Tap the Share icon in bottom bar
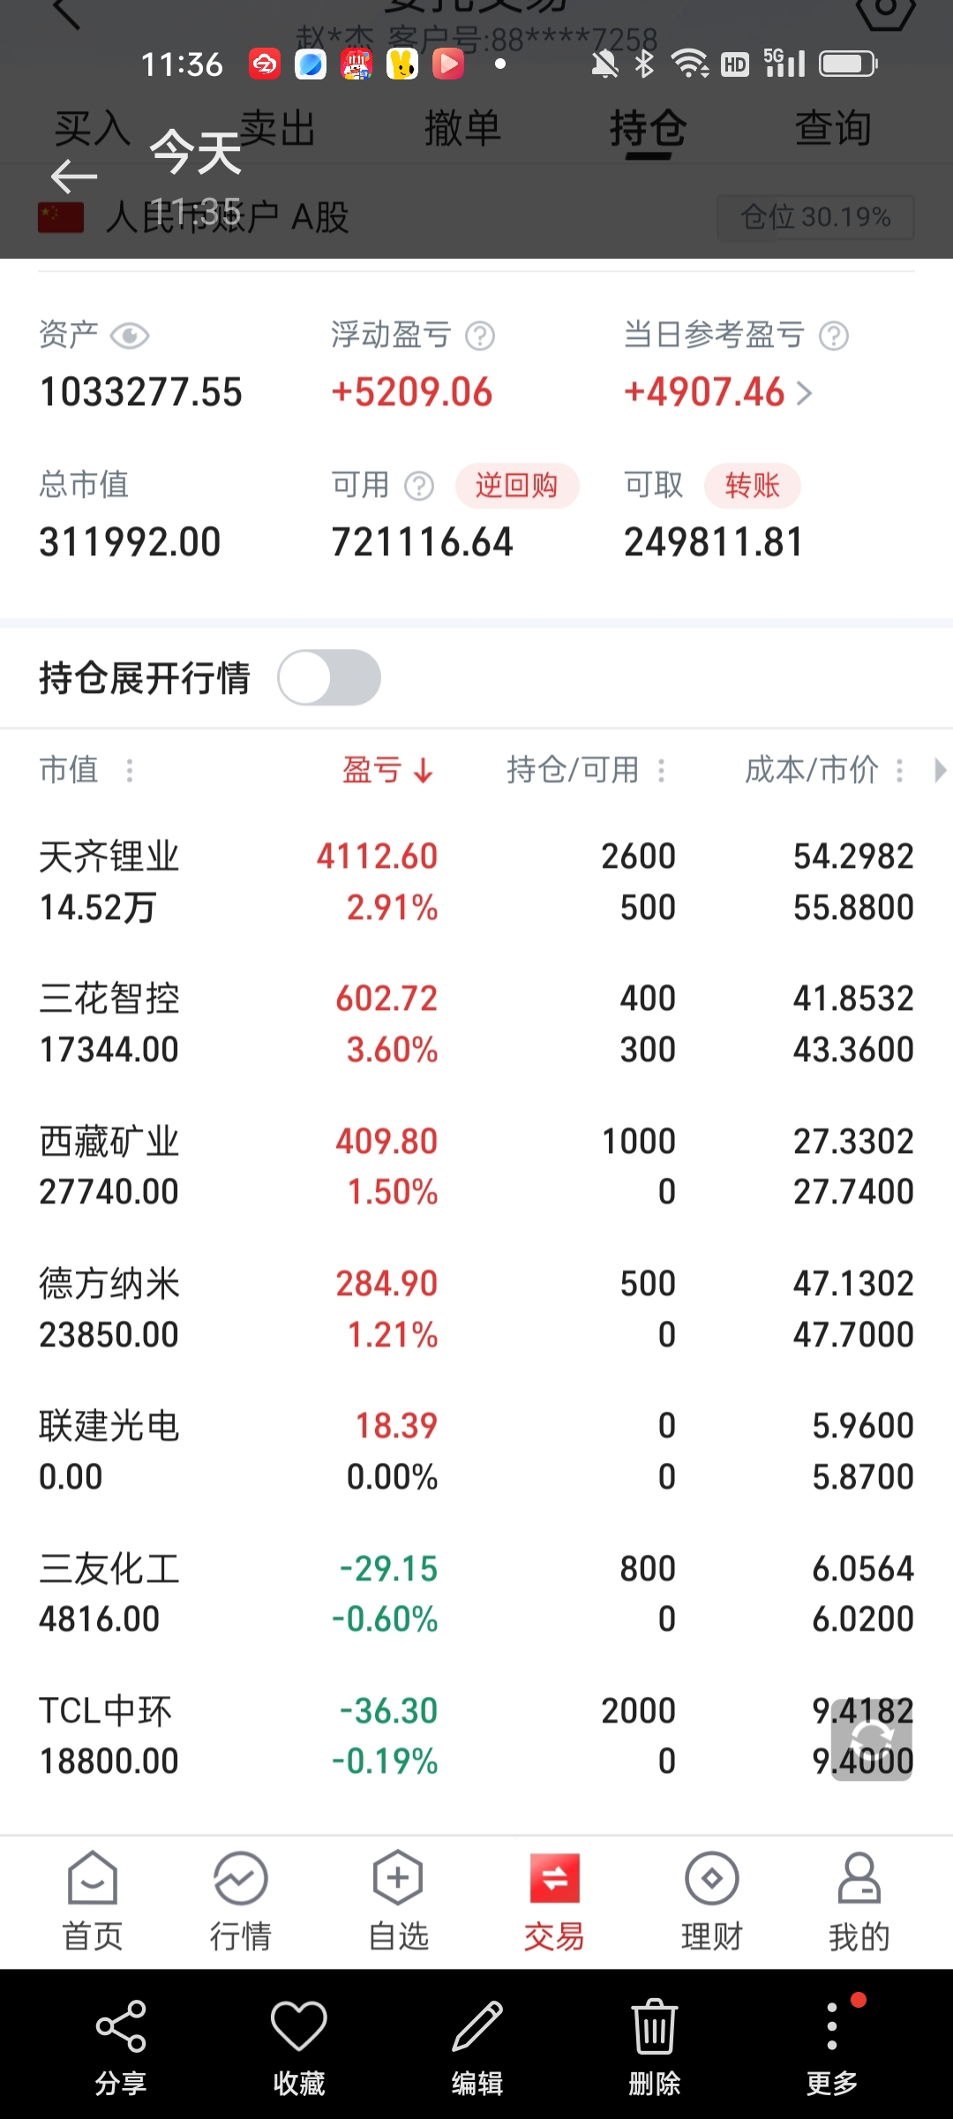 121,2027
